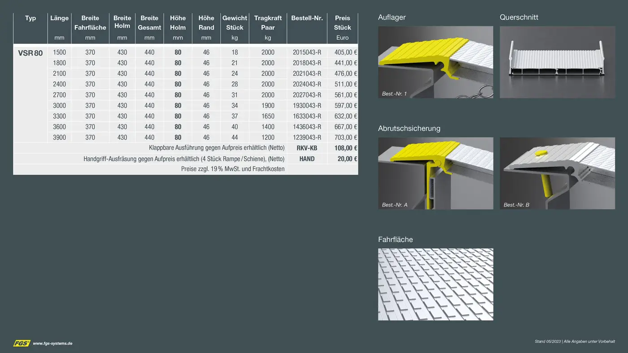
Task: Click Abrutschsicherung image Best.-Nr. A
Action: 435,173
